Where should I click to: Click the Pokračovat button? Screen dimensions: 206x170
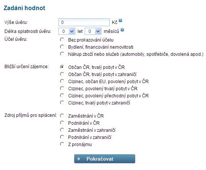[x=104, y=159]
